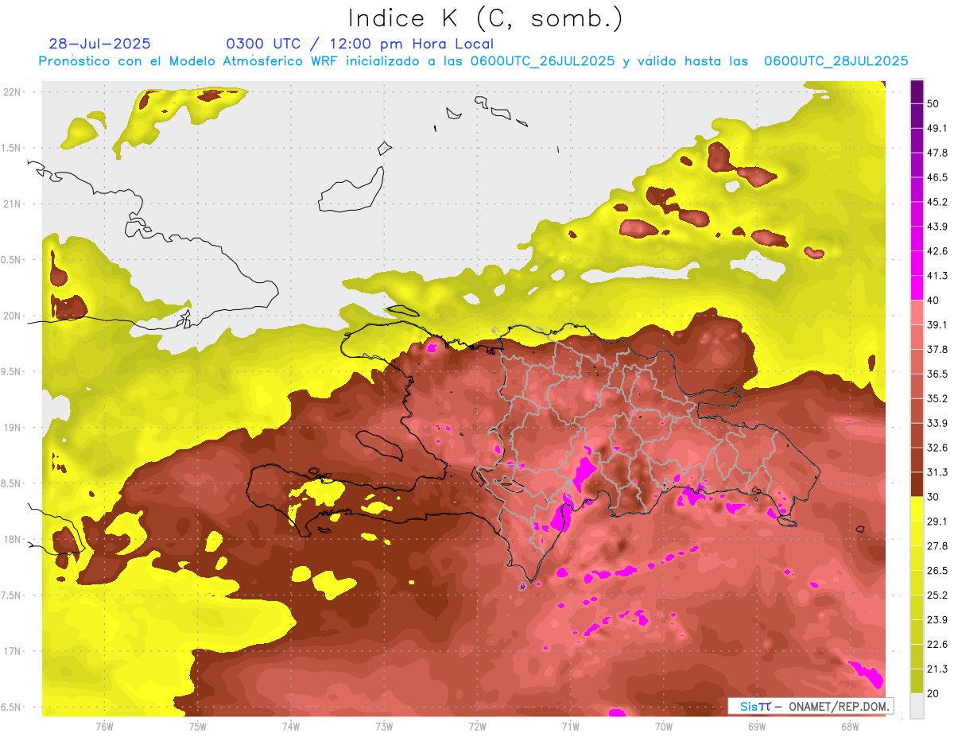Click the "Indice K (C, somb.)" title
This screenshot has width=954, height=737.
click(486, 19)
